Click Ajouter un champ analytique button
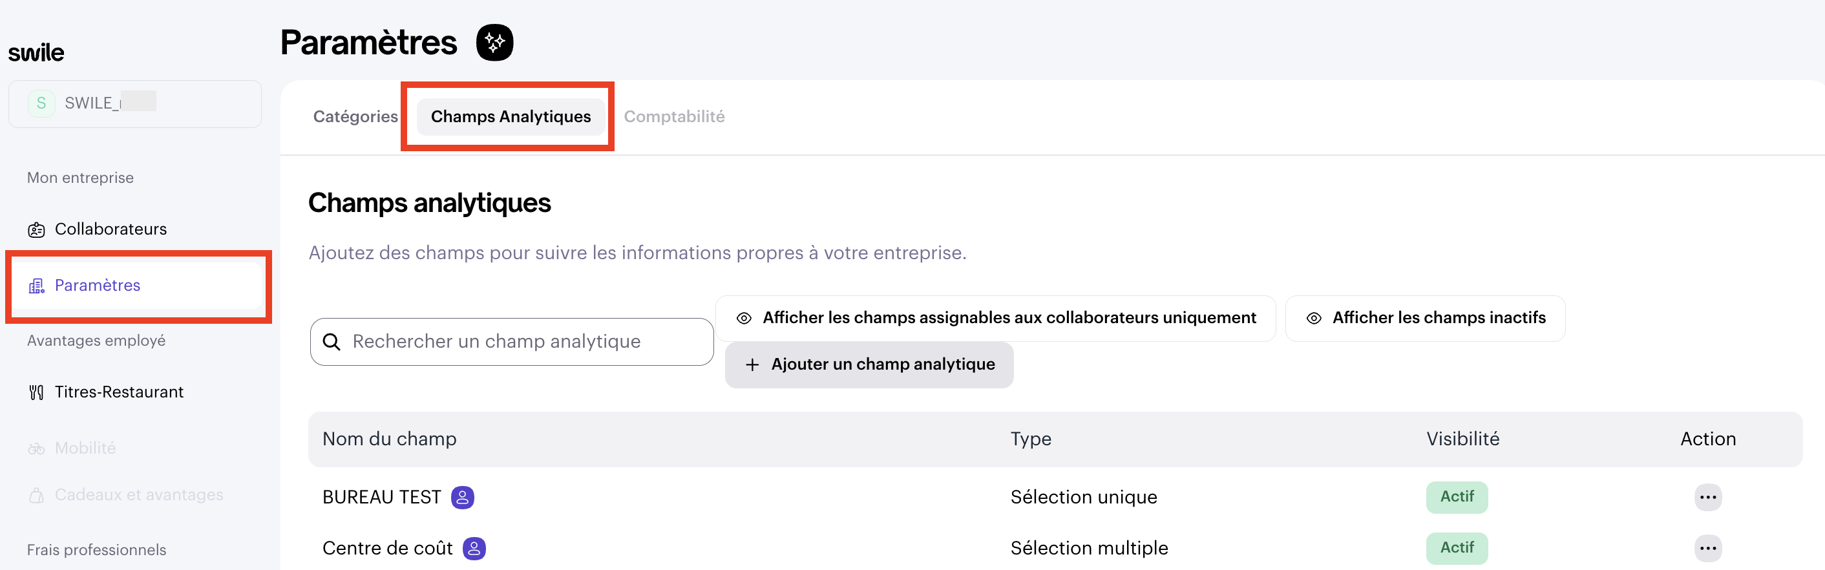1825x570 pixels. tap(869, 364)
